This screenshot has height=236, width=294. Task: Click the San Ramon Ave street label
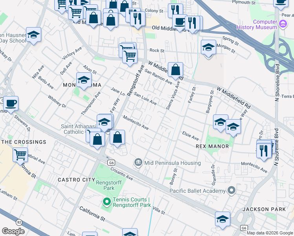(158, 77)
